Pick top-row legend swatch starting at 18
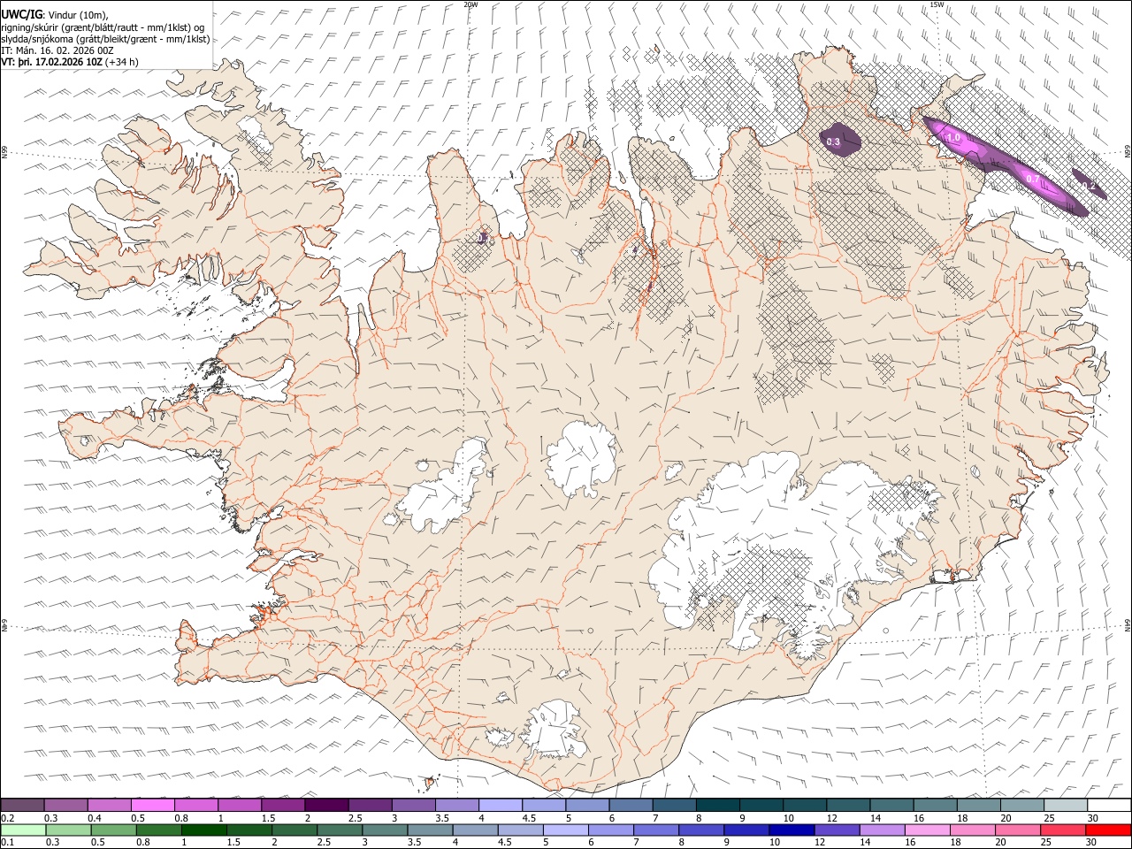Viewport: 1132px width, 849px height. [978, 805]
